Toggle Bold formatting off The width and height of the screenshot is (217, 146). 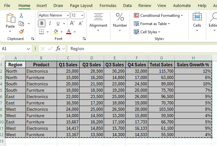(x=42, y=23)
